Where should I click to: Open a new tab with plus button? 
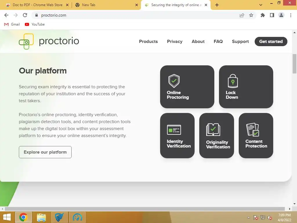tap(217, 5)
